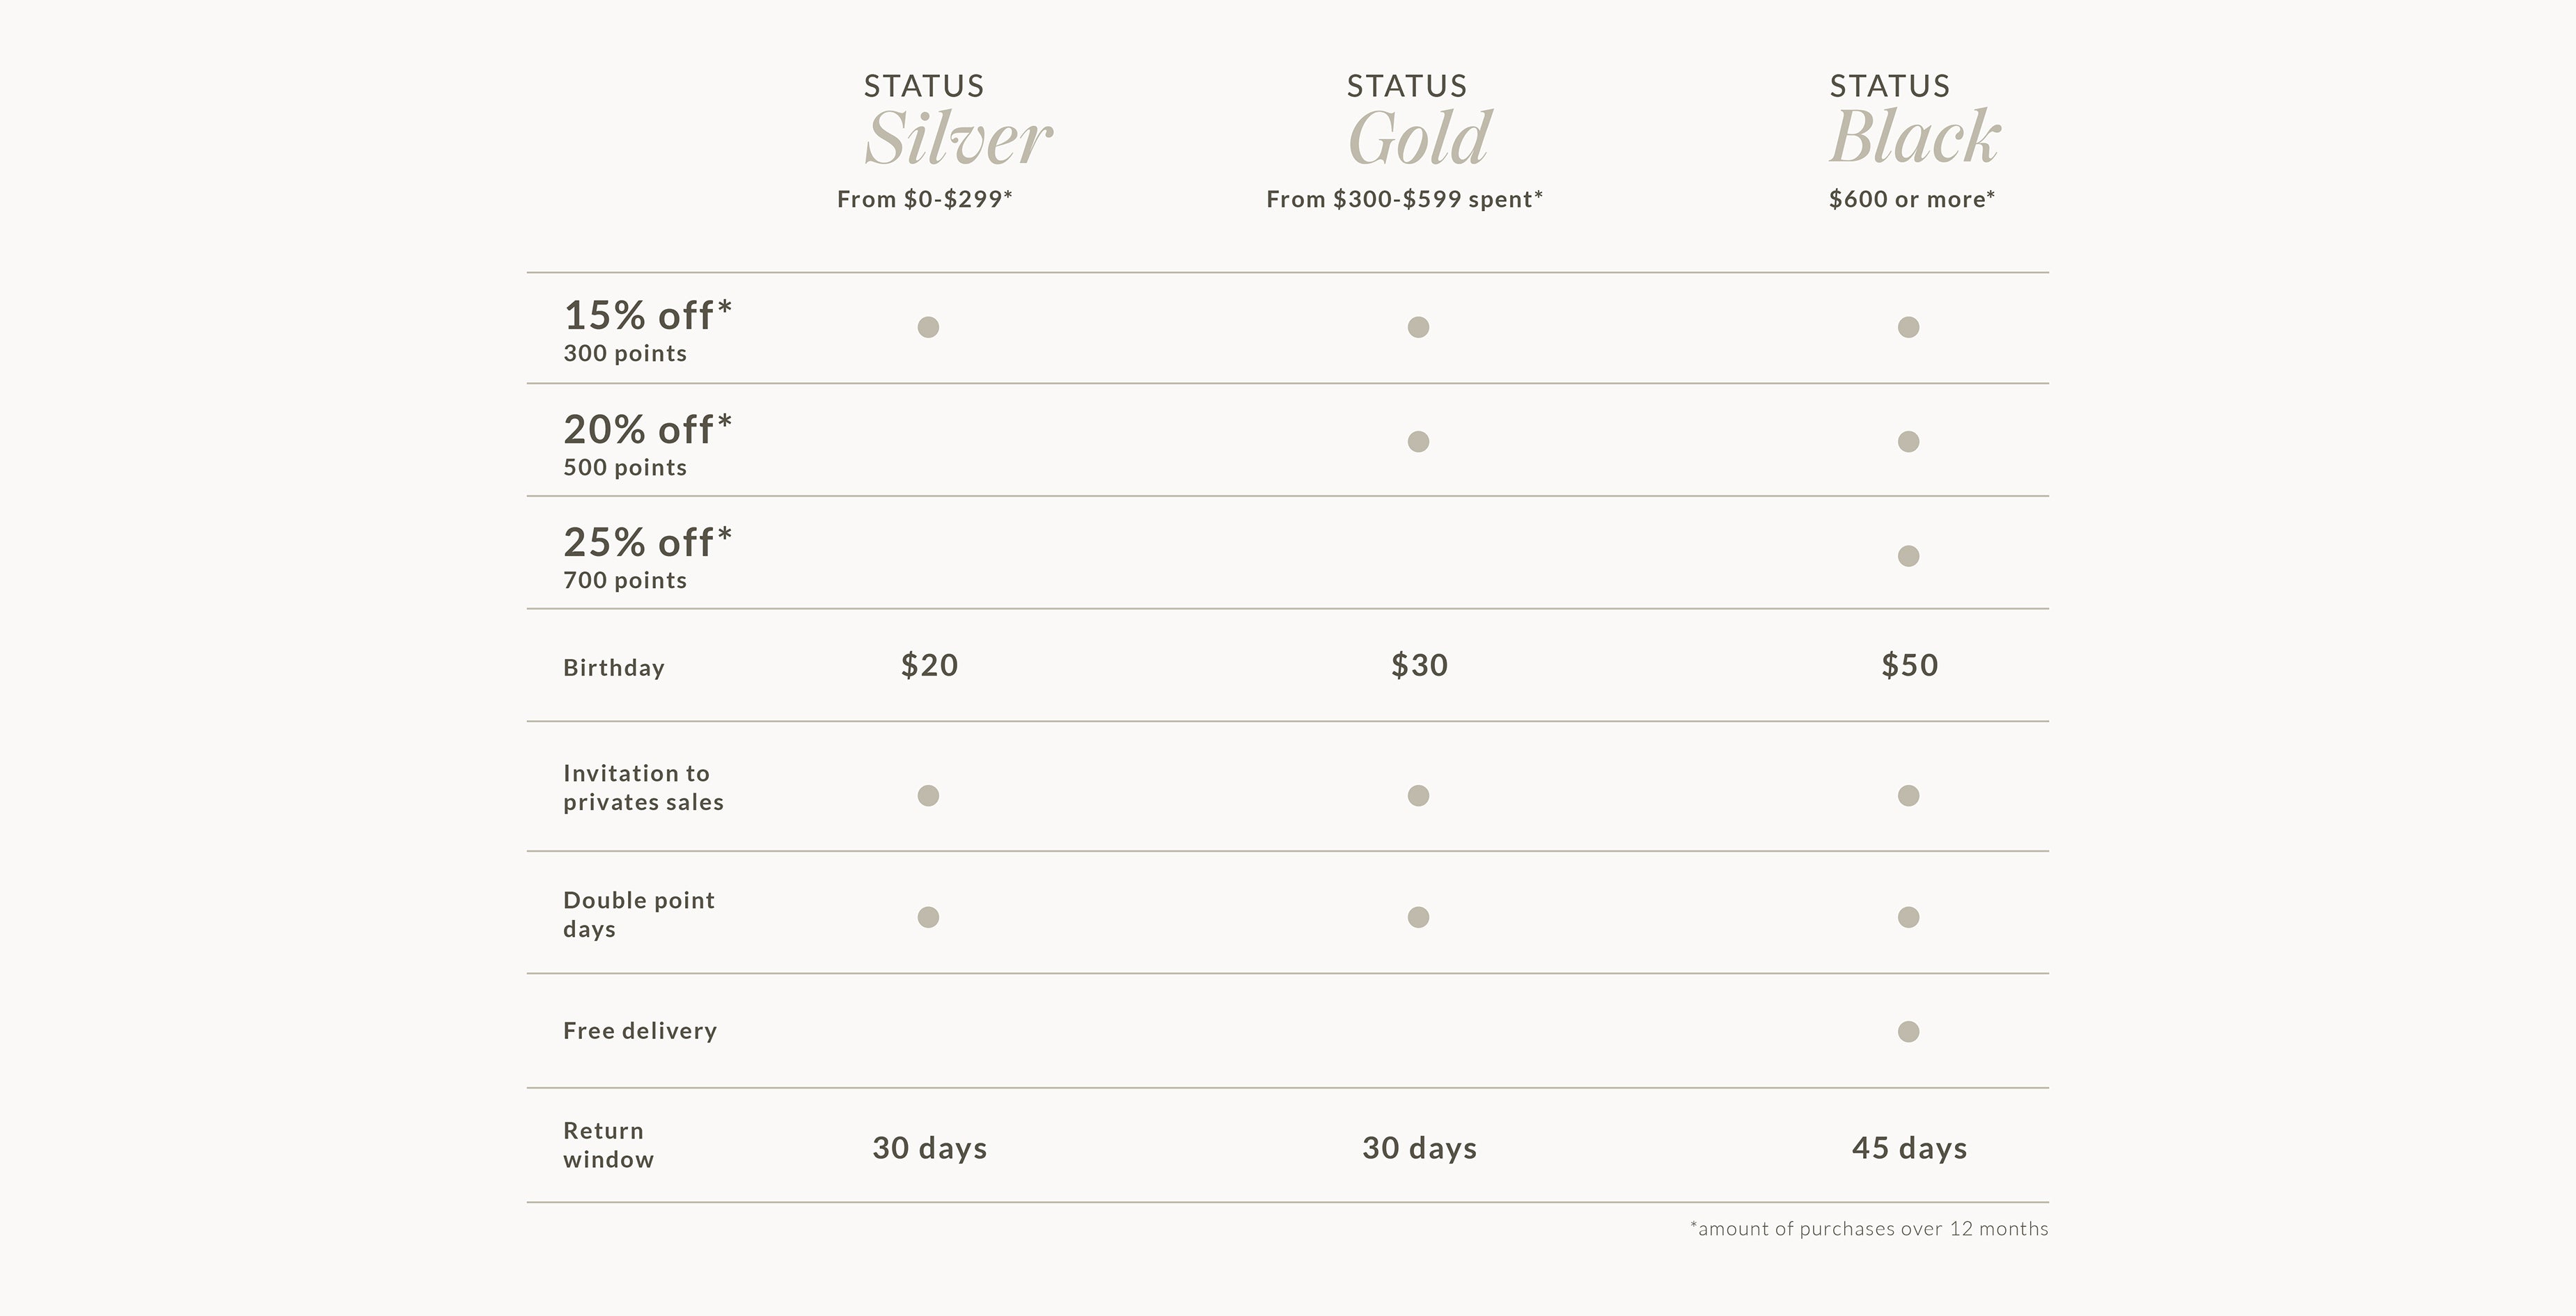The height and width of the screenshot is (1316, 2576).
Task: Click the Black dot in 25% off row
Action: [1908, 555]
